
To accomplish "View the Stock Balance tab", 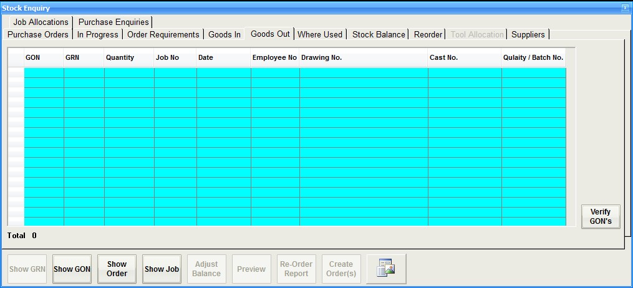I will [x=379, y=34].
